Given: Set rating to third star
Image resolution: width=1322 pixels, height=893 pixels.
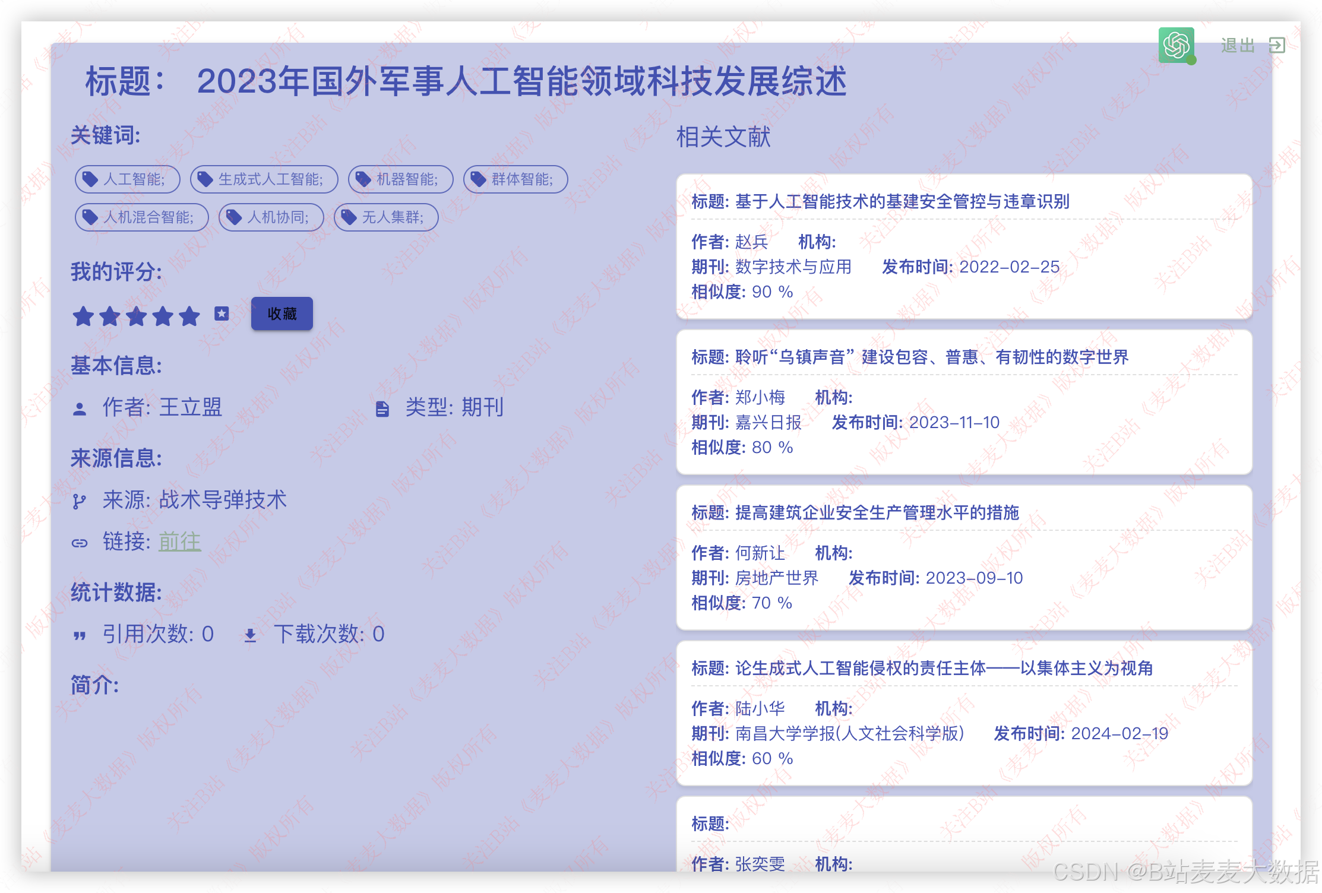Looking at the screenshot, I should pos(137,316).
